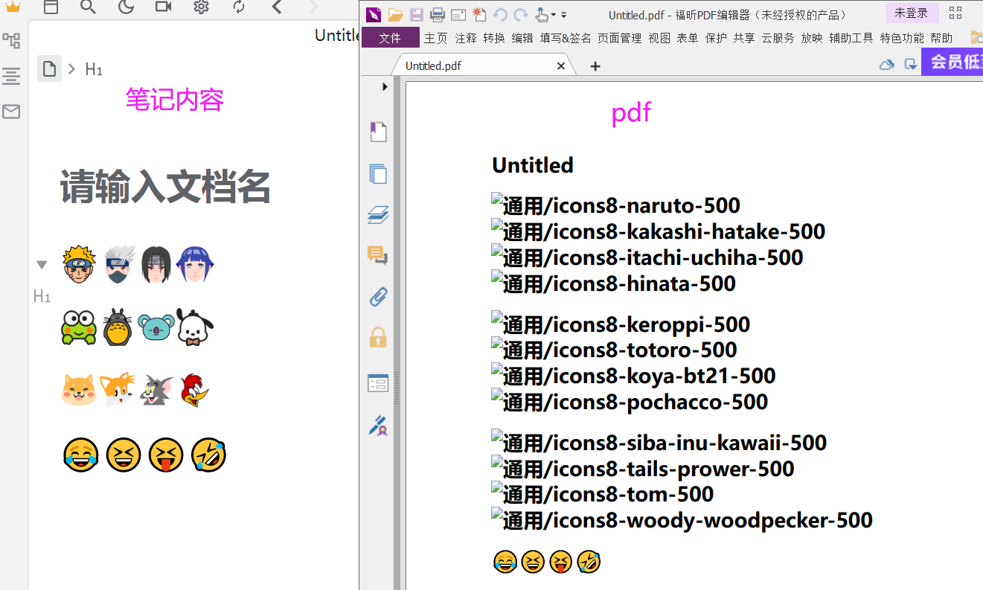Click the document icon in the breadcrumb
Image resolution: width=983 pixels, height=590 pixels.
pyautogui.click(x=49, y=69)
